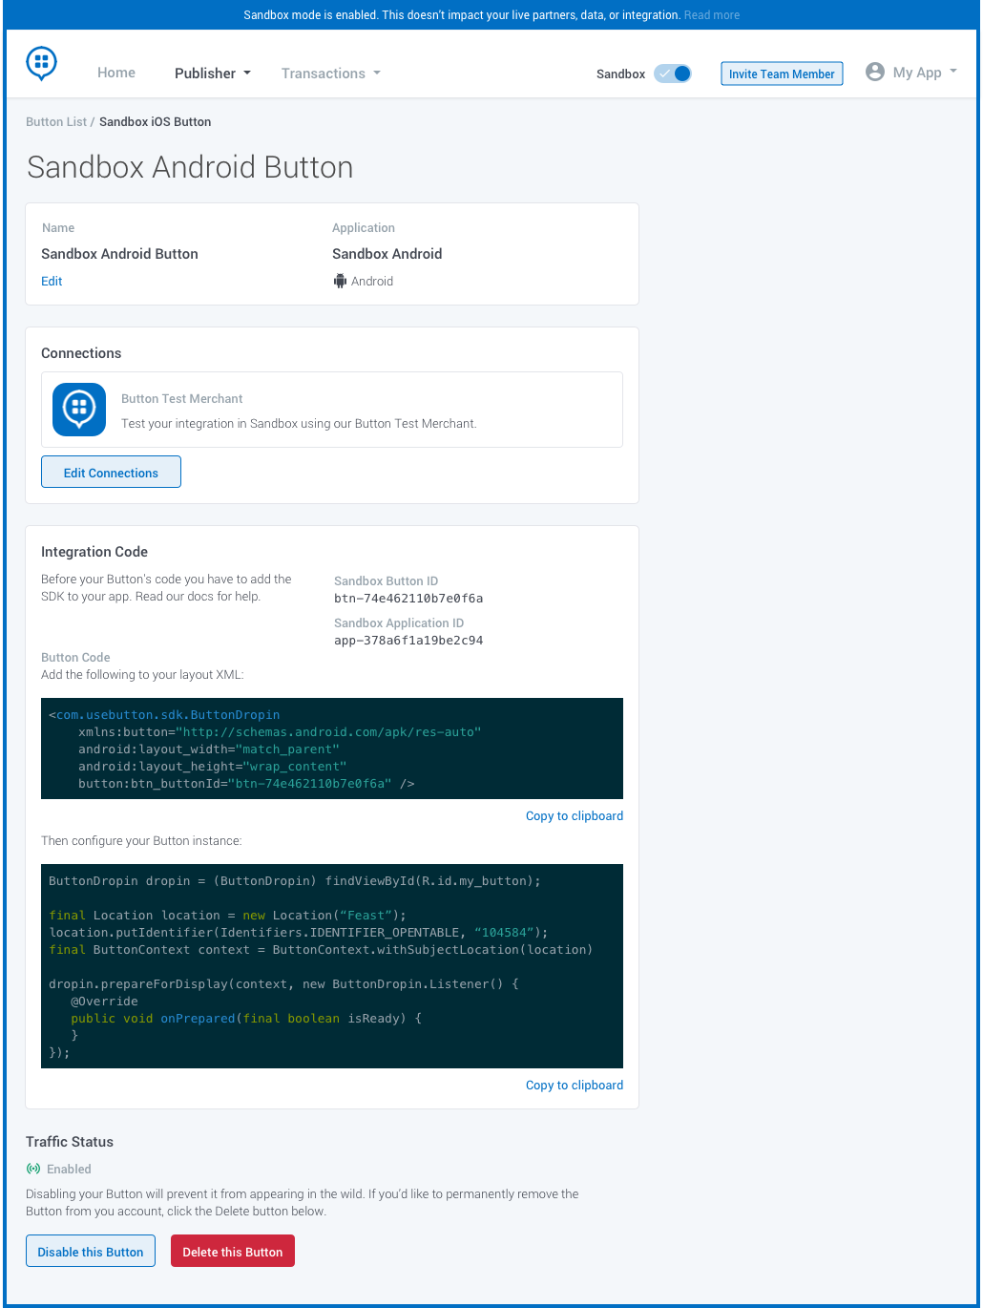Select Sandbox Button ID value btn-74e462110b7e0f6a
Viewport: 983px width, 1308px height.
[408, 599]
